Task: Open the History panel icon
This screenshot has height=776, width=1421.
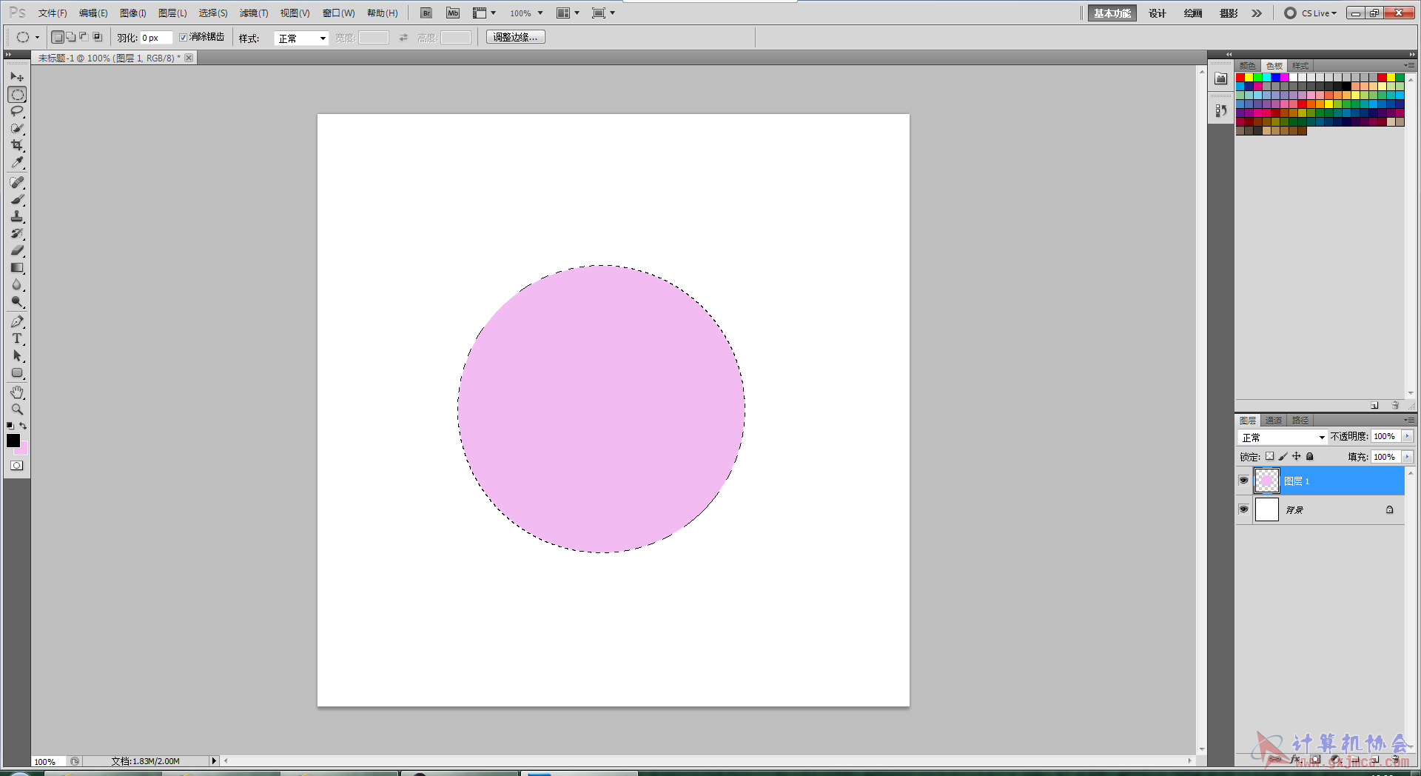Action: click(x=1221, y=111)
